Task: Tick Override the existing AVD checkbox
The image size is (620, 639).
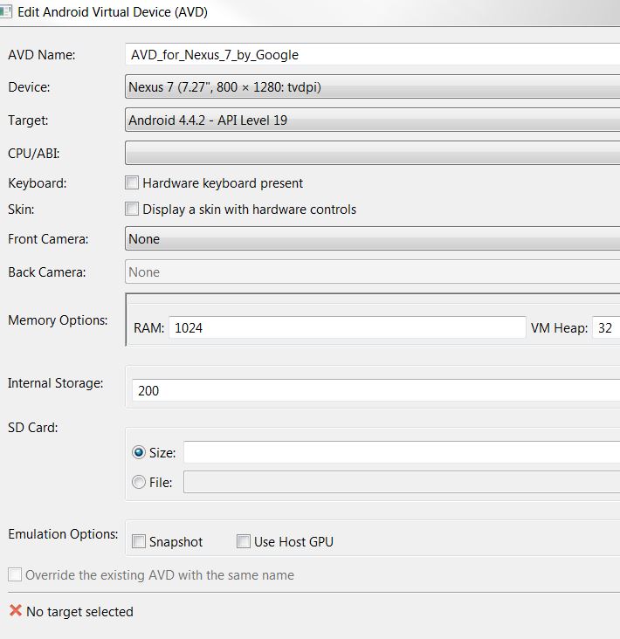Action: coord(15,575)
